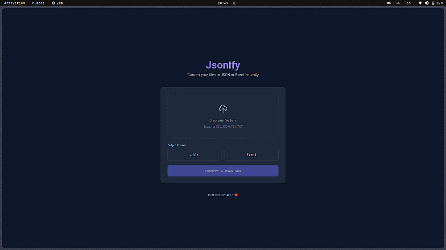Open the clock showing 20:49
Screen dimensions: 446x250
coord(223,3)
